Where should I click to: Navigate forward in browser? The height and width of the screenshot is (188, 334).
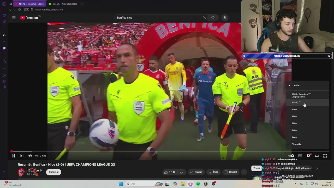tap(15, 10)
